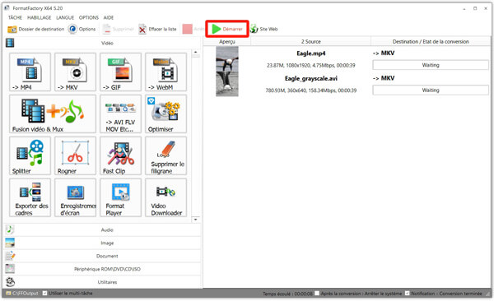Screen dimensions: 494x301
Task: Open the -> GIF converter tile
Action: (121, 72)
